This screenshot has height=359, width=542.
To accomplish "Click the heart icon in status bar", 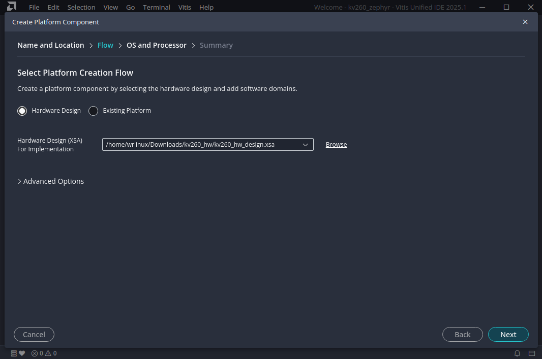I will [x=22, y=353].
